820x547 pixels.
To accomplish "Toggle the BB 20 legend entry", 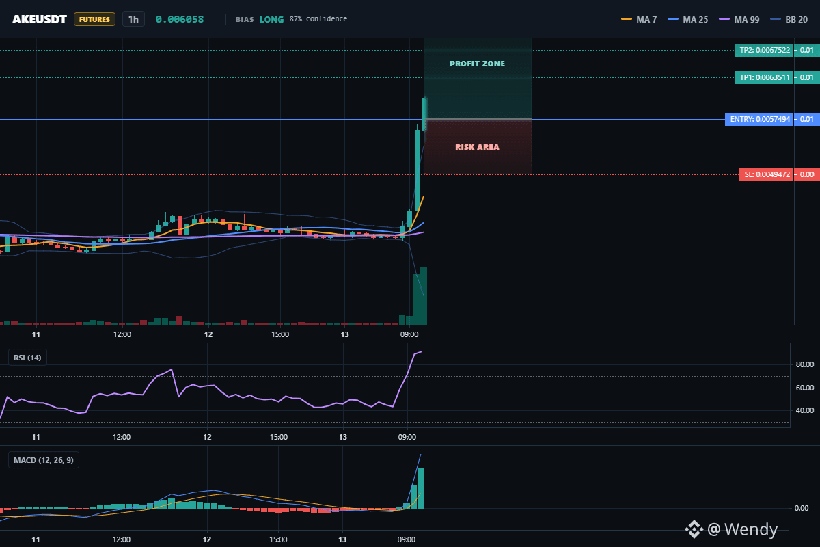I will point(789,19).
